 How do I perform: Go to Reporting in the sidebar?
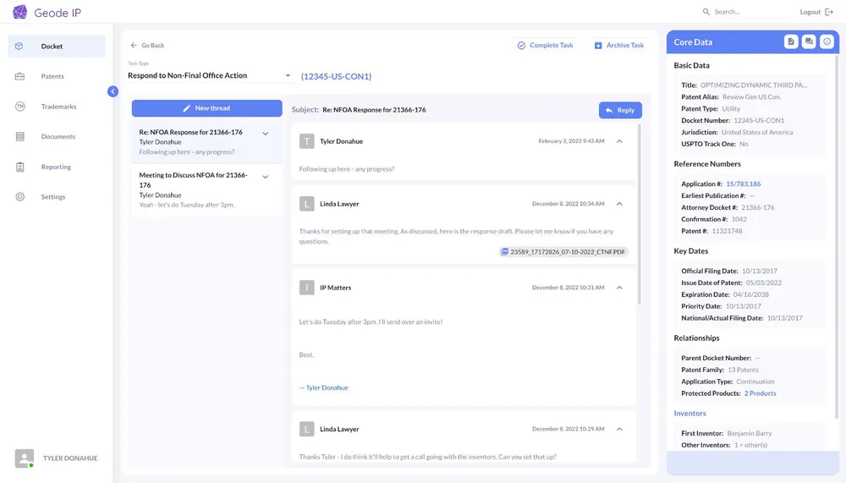click(56, 167)
